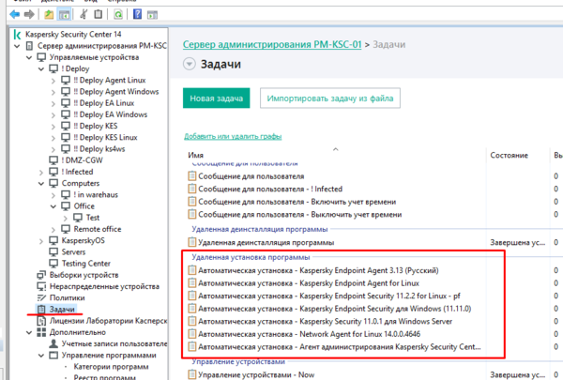This screenshot has width=563, height=380.
Task: Select the !! Deploy KES tree item
Action: coord(95,126)
